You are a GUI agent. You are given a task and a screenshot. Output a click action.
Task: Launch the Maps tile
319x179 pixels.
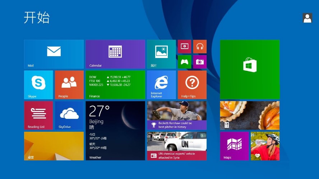tap(234, 146)
